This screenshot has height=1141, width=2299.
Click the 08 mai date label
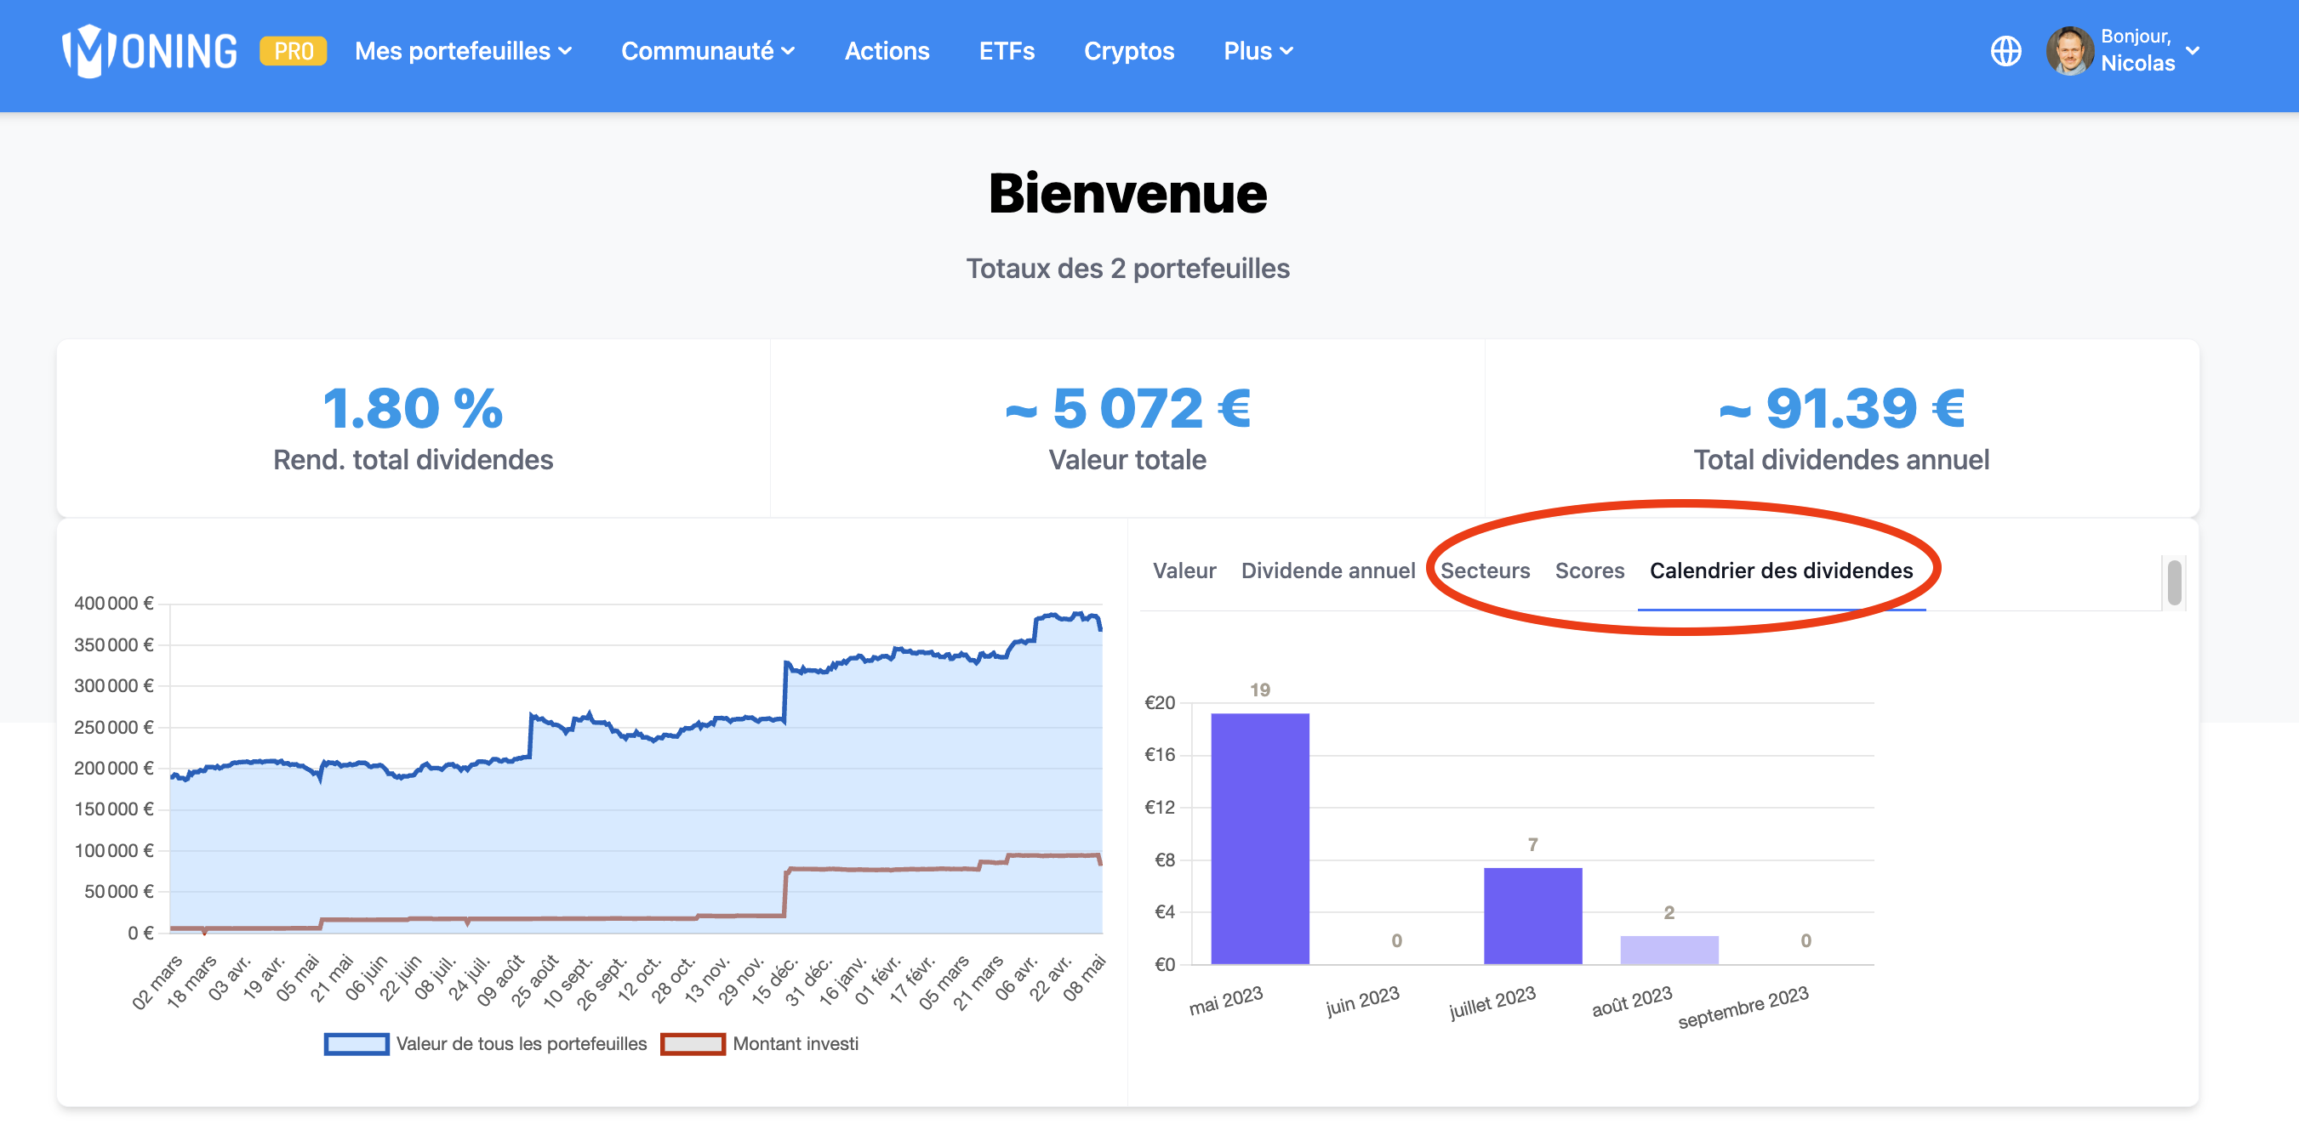pyautogui.click(x=1083, y=979)
